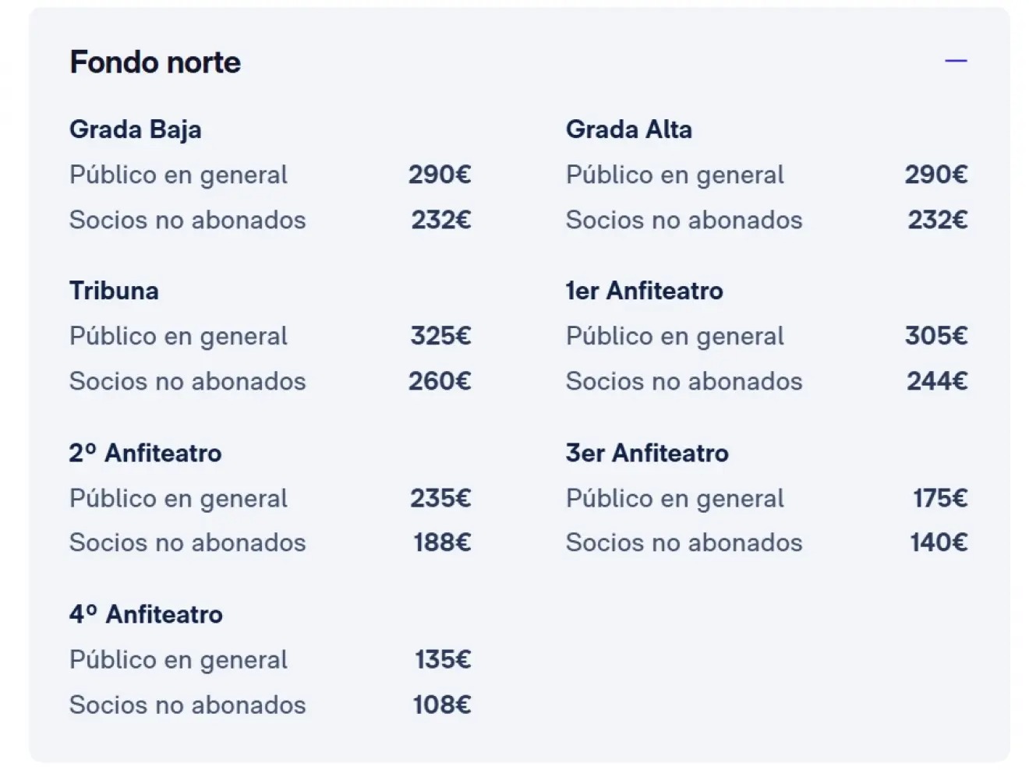Click Grada Baja 290€ general price
Image resolution: width=1029 pixels, height=770 pixels.
[x=440, y=175]
